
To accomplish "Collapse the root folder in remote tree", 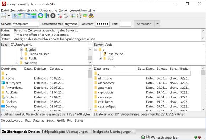I will pyautogui.click(x=96, y=49).
